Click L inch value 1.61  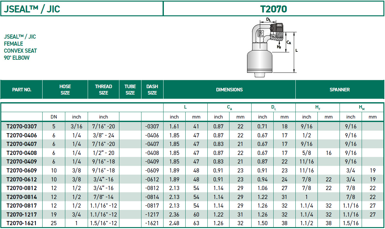pyautogui.click(x=174, y=126)
